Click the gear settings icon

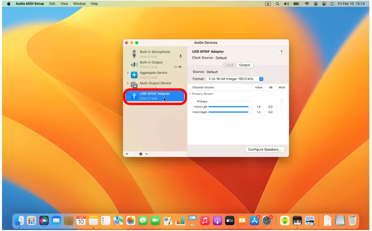tap(141, 154)
